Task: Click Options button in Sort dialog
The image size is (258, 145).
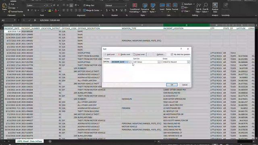Action: [160, 54]
